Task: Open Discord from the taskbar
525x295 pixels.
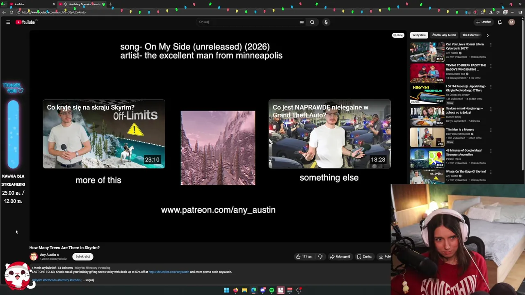Action: 263,290
